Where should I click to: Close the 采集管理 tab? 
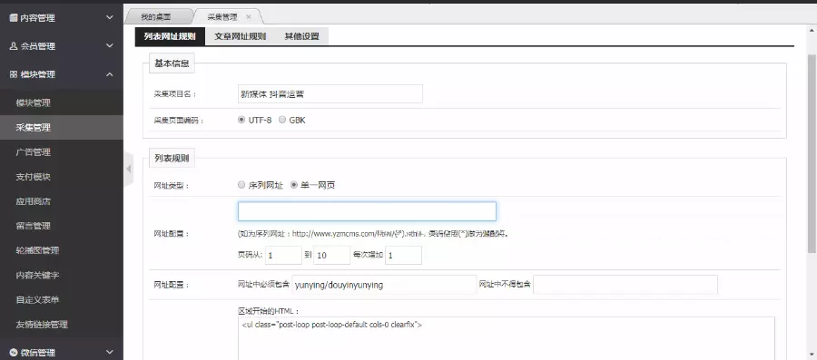(248, 16)
